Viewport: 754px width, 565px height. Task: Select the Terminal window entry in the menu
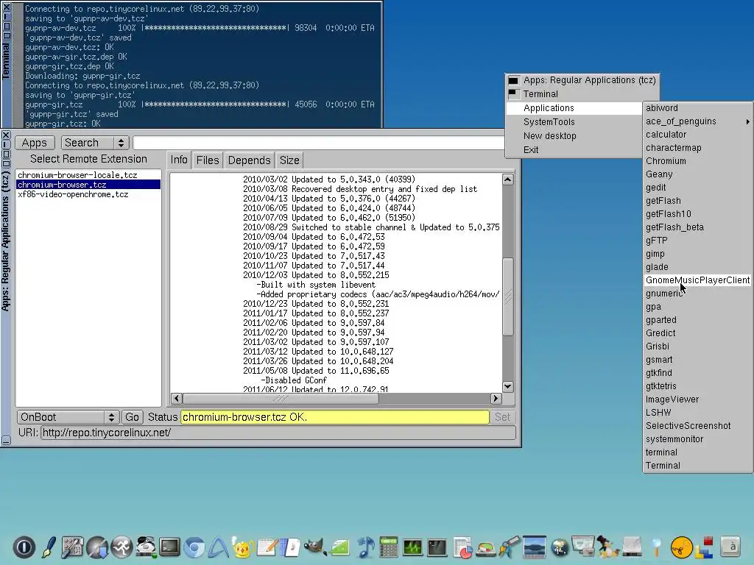click(x=582, y=94)
